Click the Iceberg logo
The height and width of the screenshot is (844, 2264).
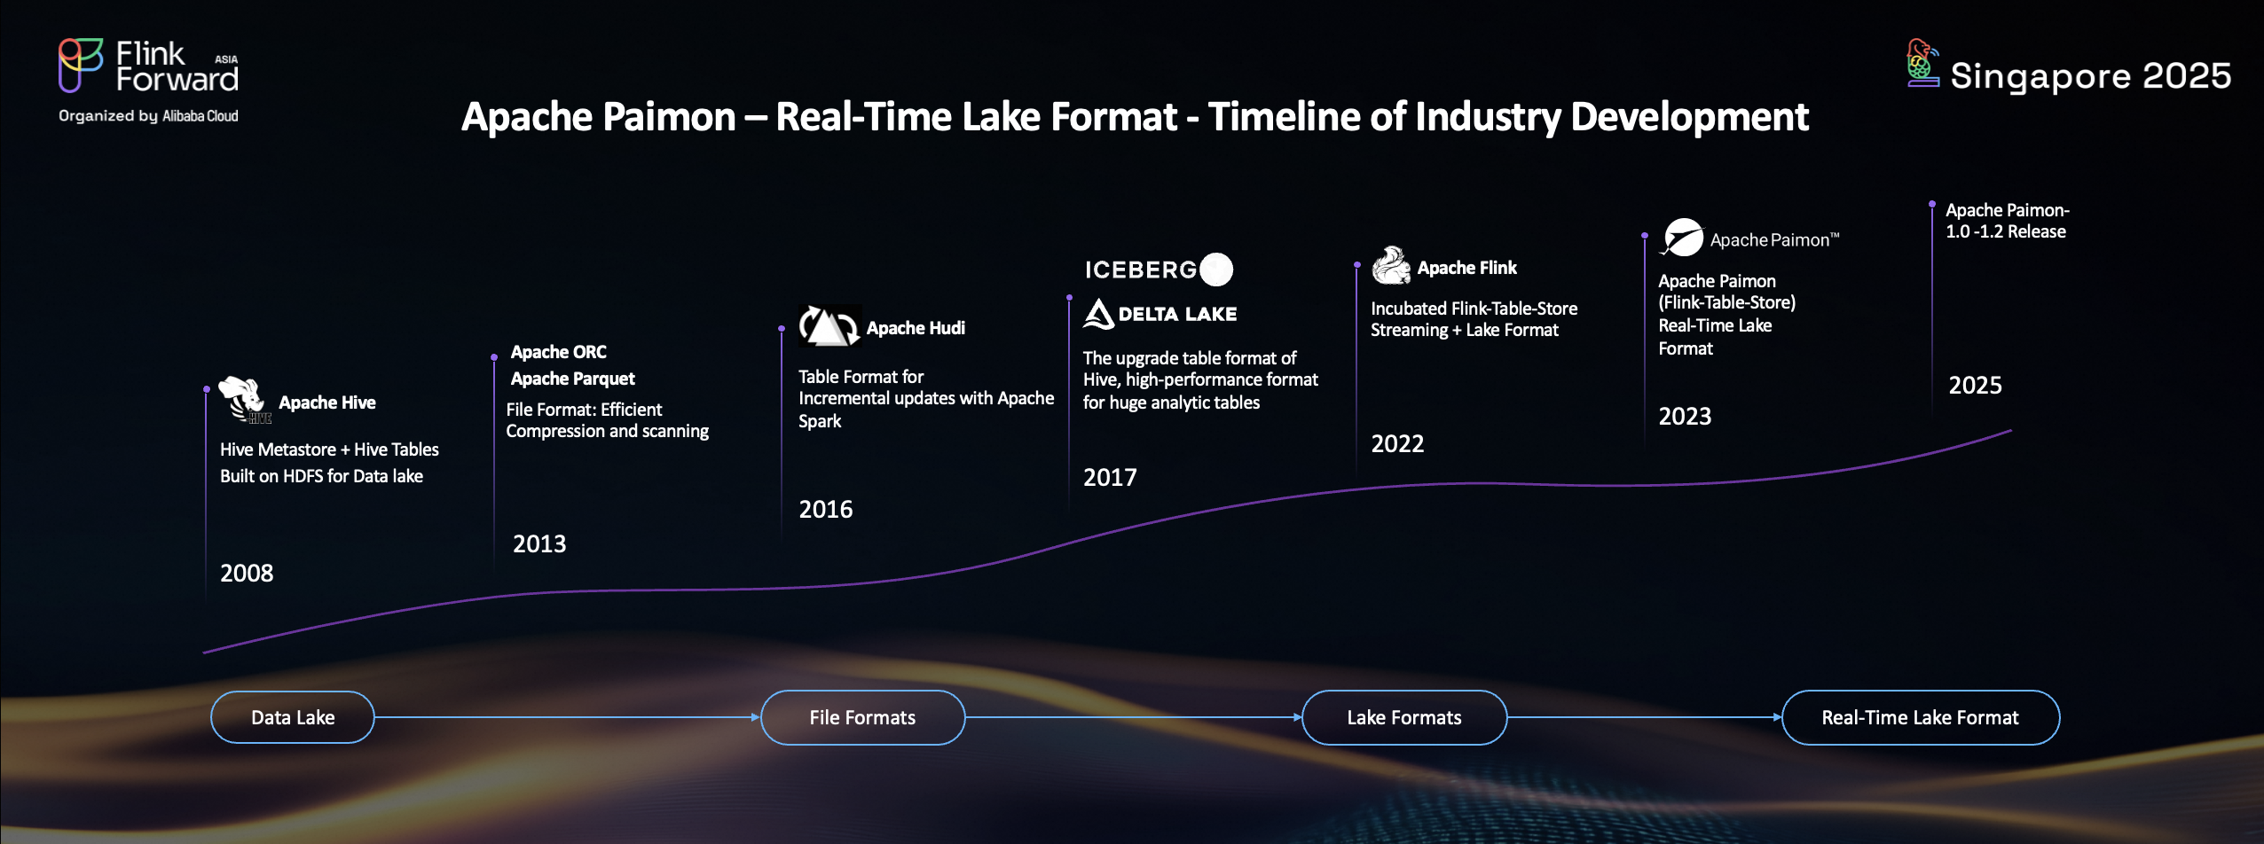(1159, 270)
